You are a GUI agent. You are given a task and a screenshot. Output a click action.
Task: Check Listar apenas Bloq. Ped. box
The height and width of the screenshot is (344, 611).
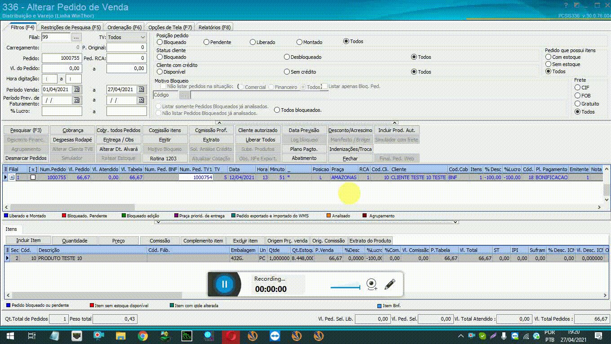pos(324,86)
